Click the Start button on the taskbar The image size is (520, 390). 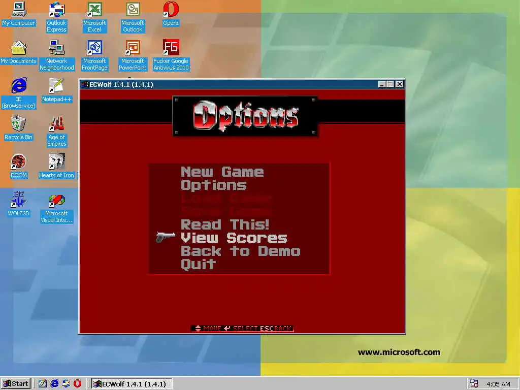[16, 384]
